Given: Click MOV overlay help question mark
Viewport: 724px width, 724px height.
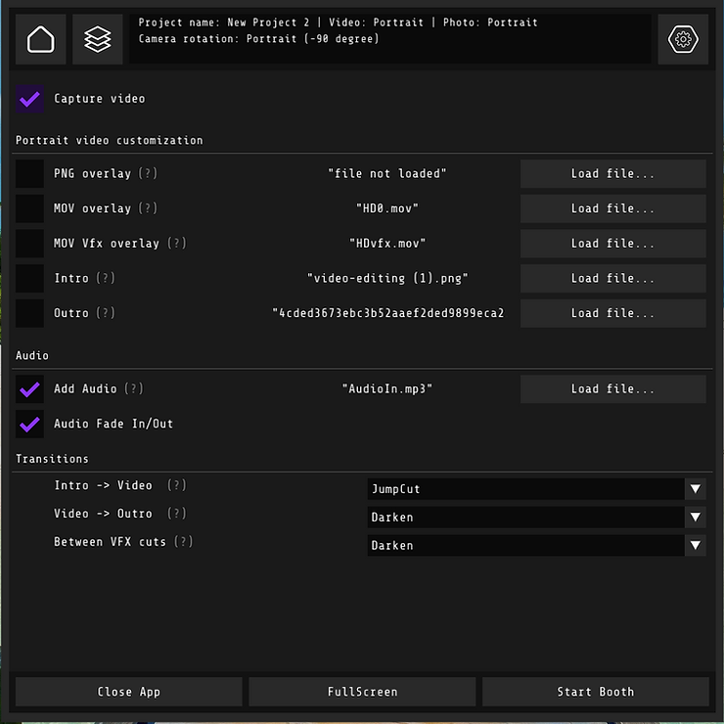Looking at the screenshot, I should click(148, 208).
